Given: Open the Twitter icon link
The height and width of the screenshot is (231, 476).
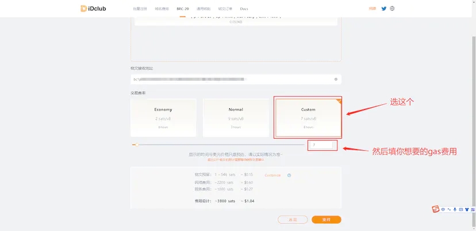Looking at the screenshot, I should [383, 9].
